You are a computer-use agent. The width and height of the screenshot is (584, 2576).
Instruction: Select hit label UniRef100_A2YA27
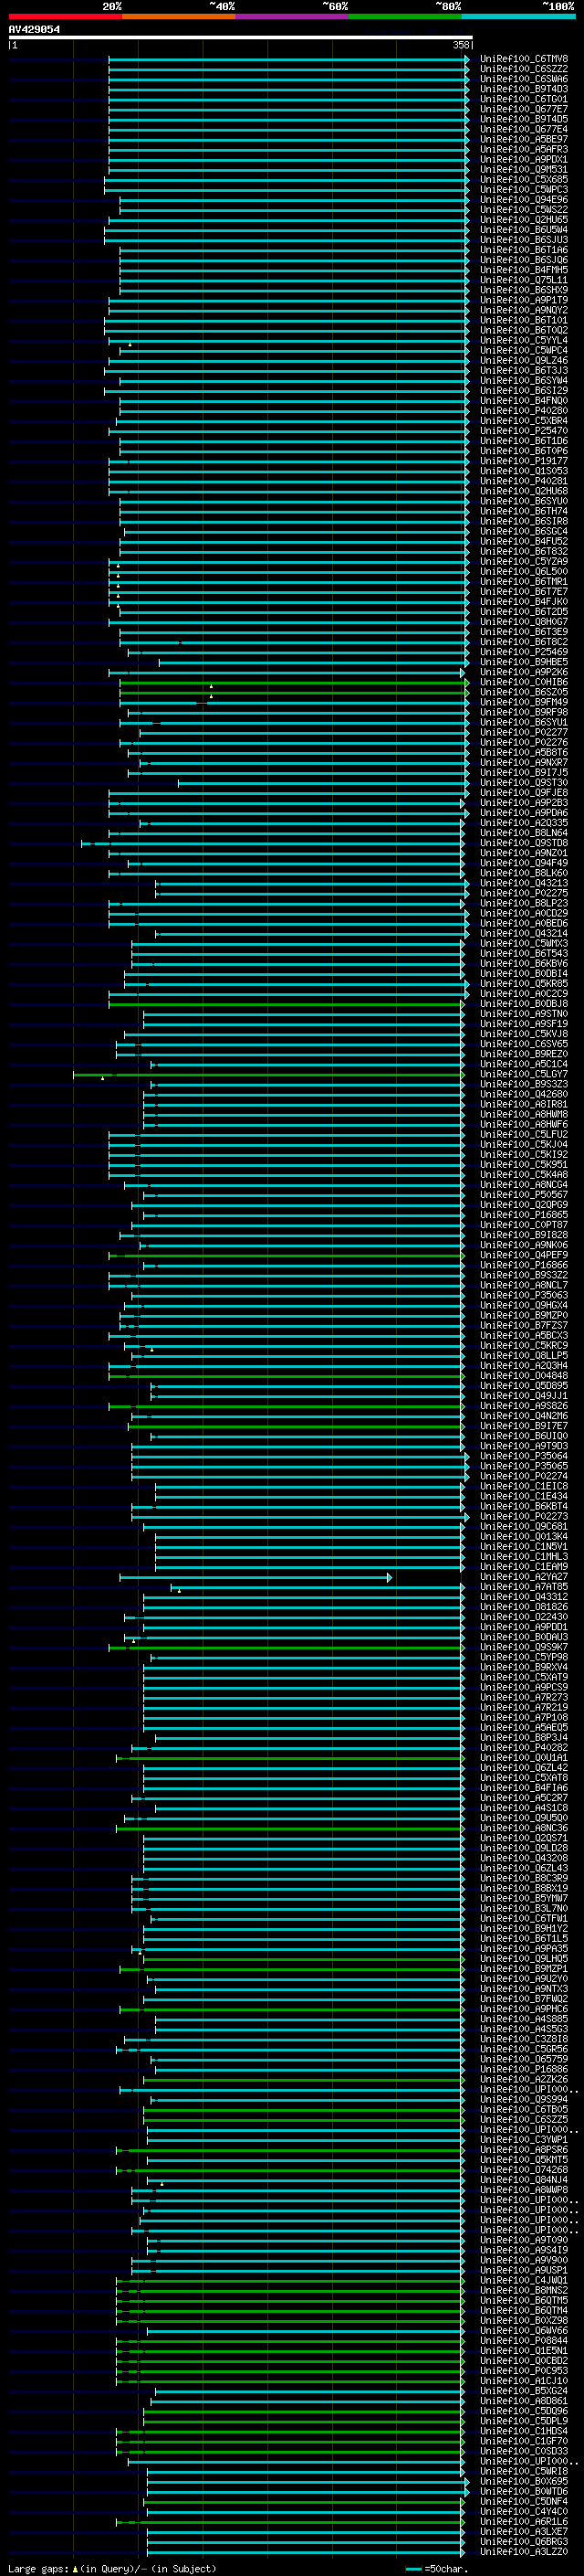click(524, 1577)
